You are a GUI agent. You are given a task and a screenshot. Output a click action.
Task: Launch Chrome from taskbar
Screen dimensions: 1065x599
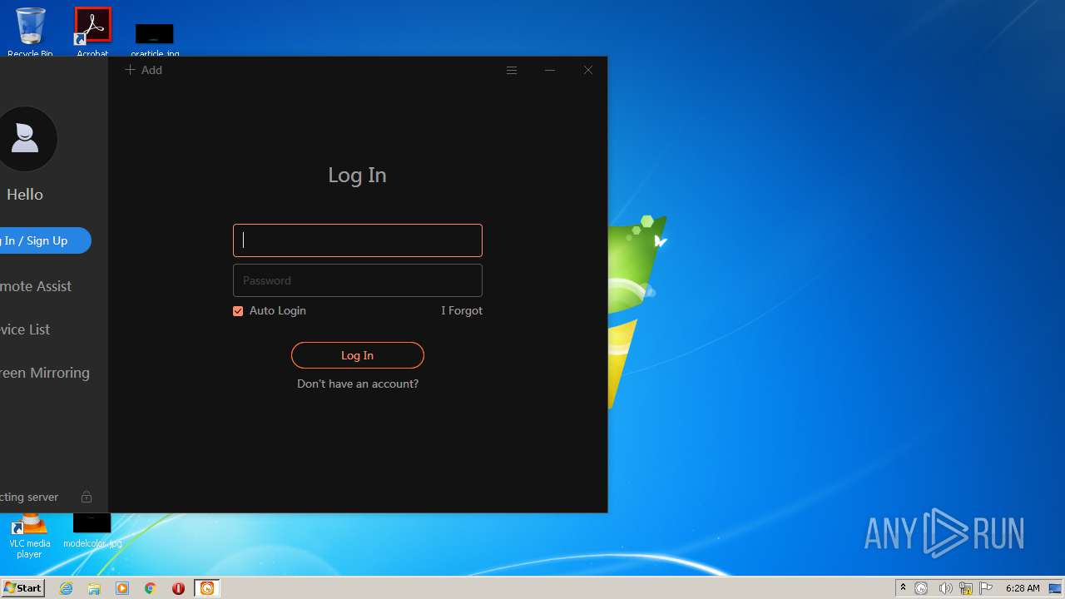[151, 588]
